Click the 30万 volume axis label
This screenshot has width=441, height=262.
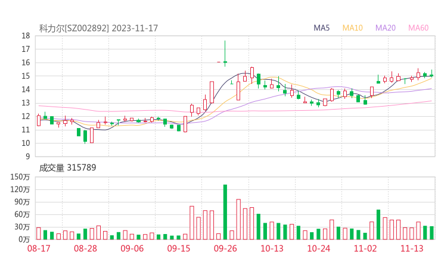point(22,227)
